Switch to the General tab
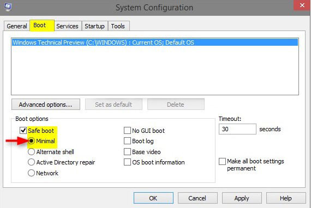 pos(17,26)
